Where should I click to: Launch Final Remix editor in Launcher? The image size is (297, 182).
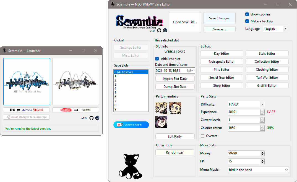(x=75, y=81)
